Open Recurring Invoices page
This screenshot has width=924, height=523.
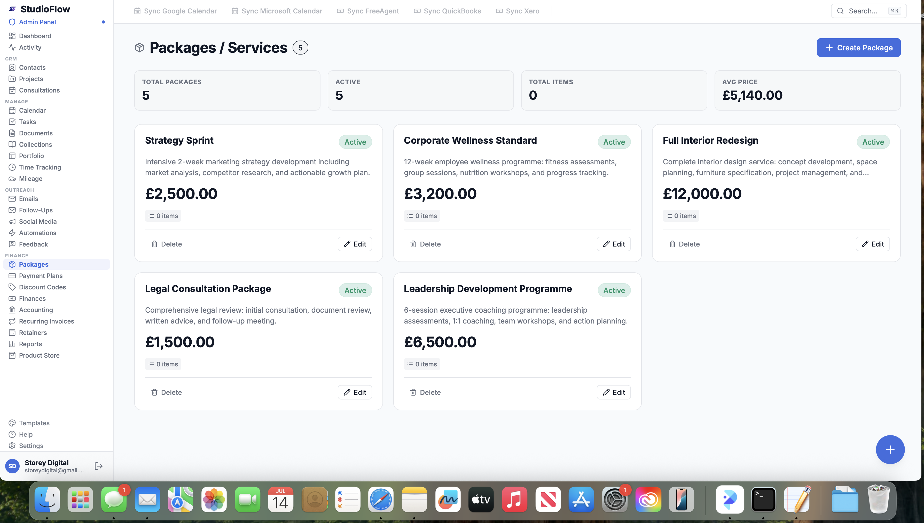click(x=46, y=321)
